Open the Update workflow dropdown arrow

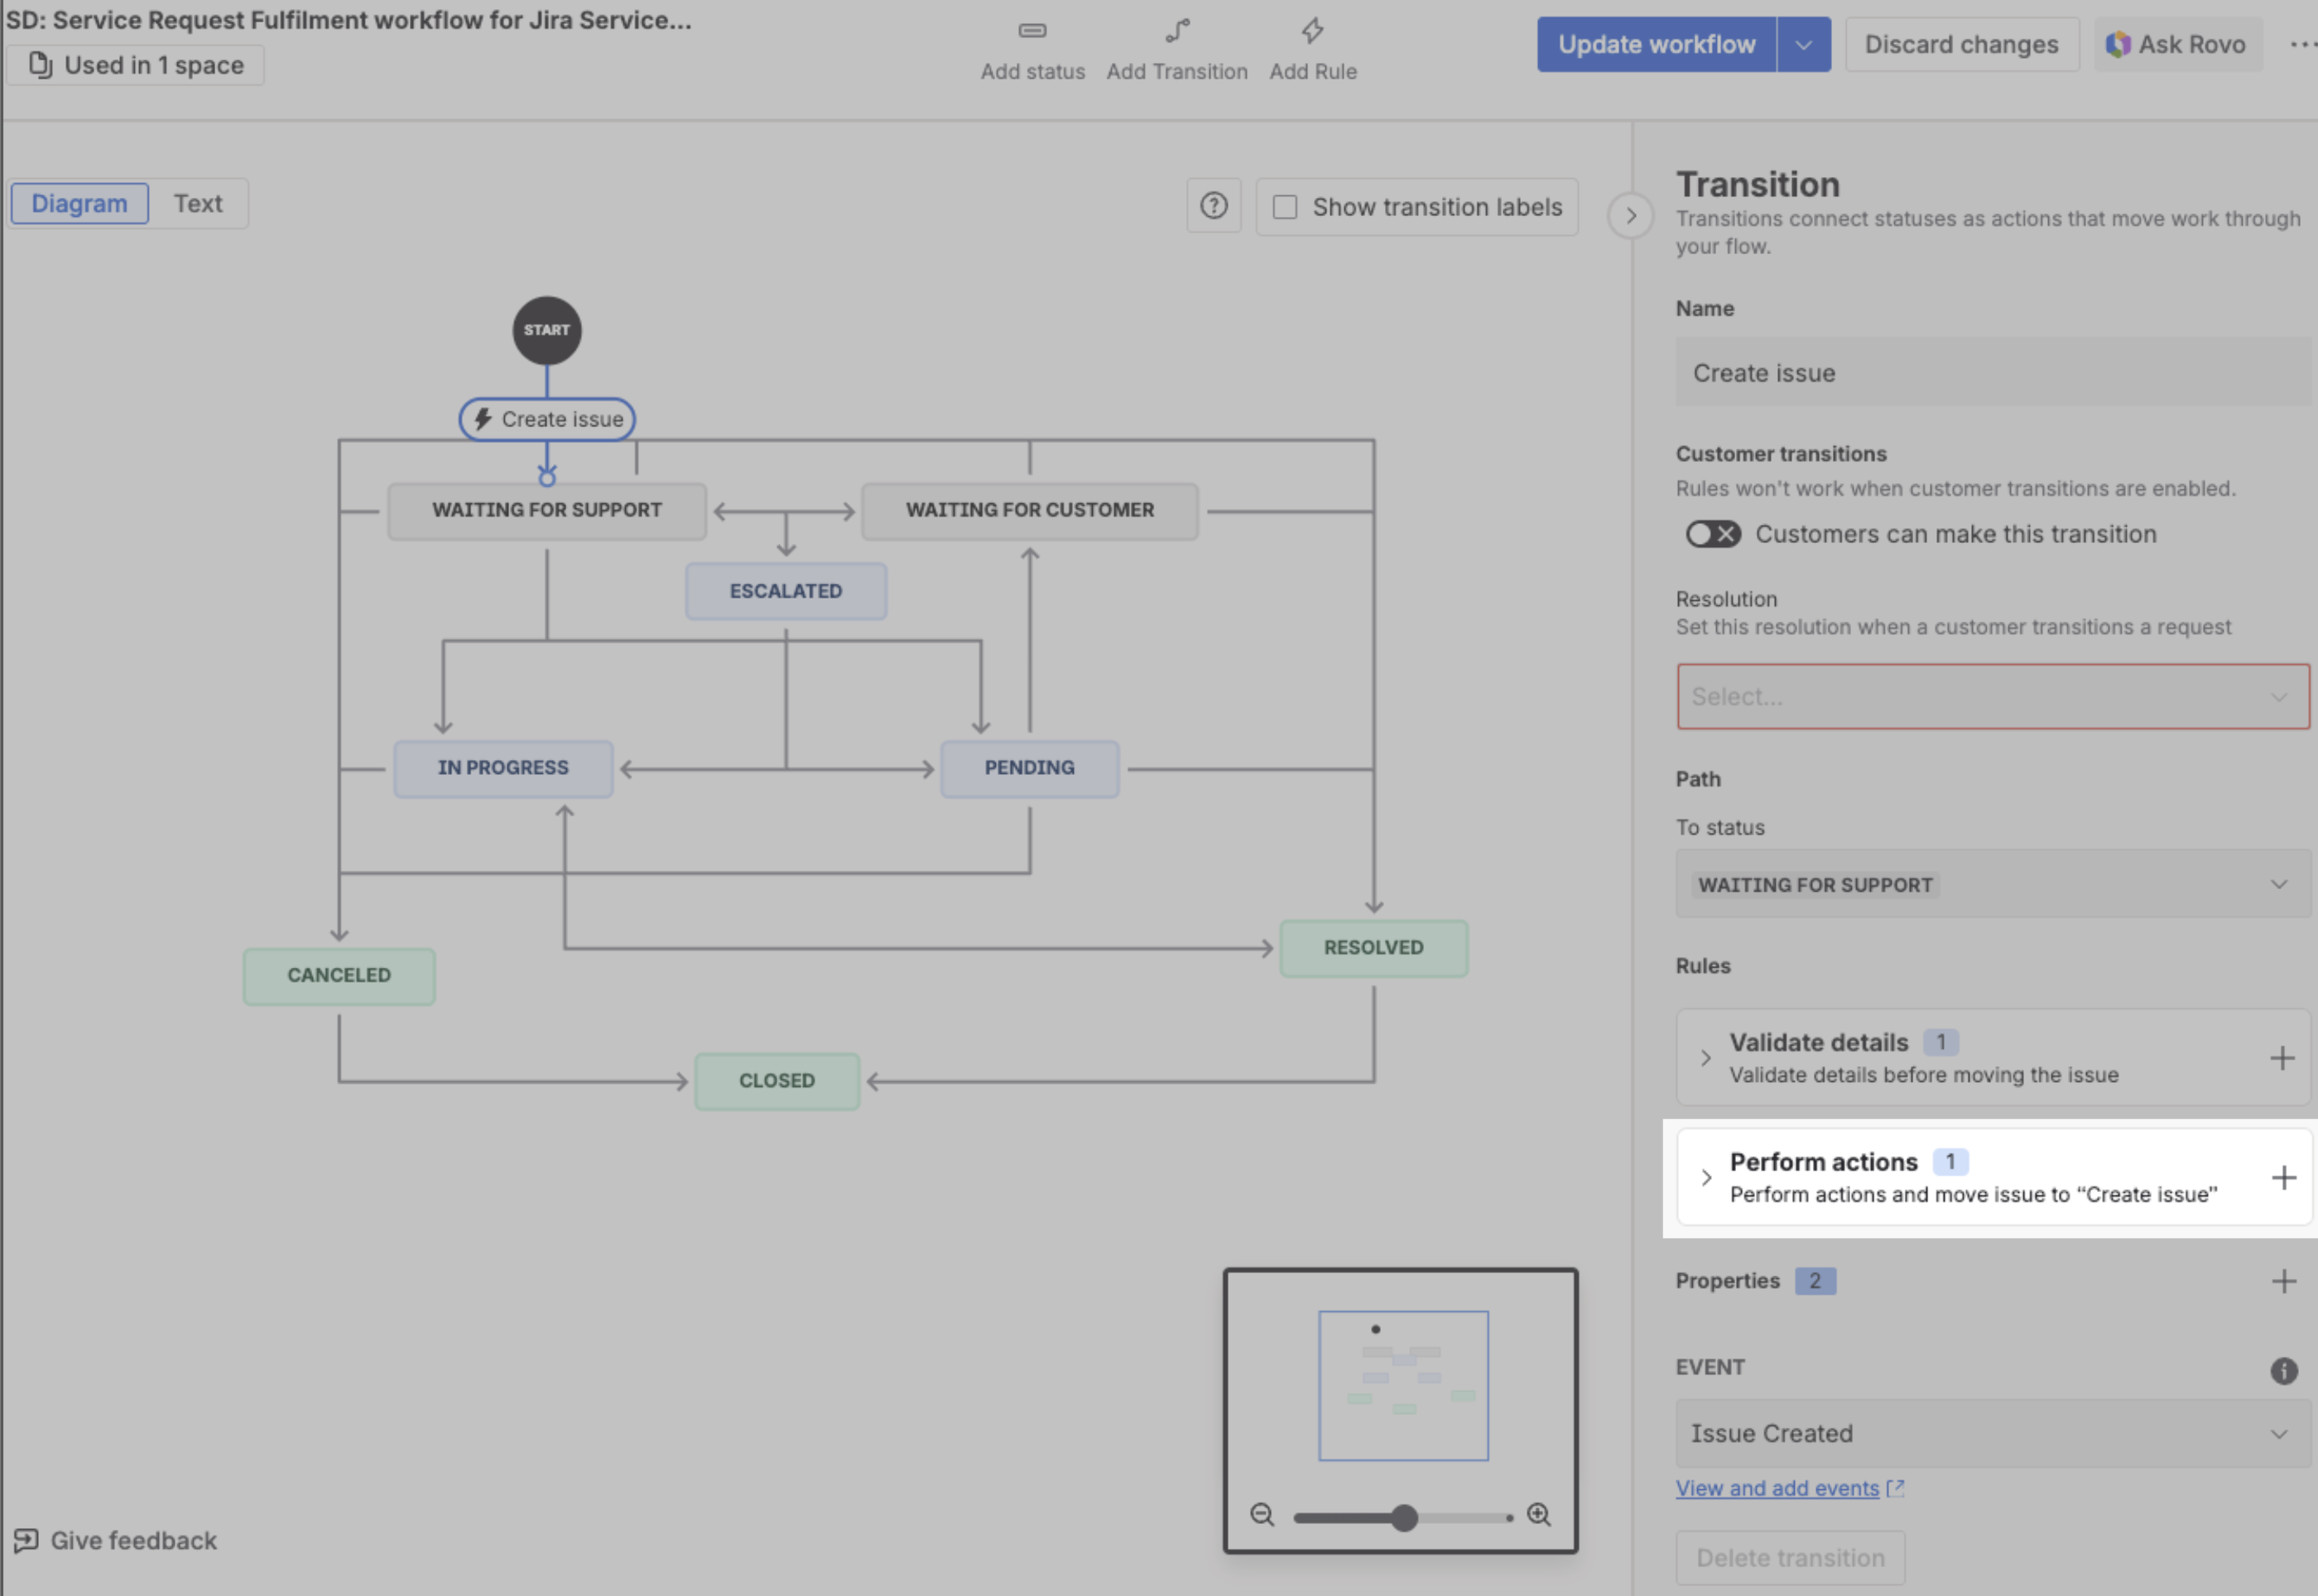coord(1804,44)
